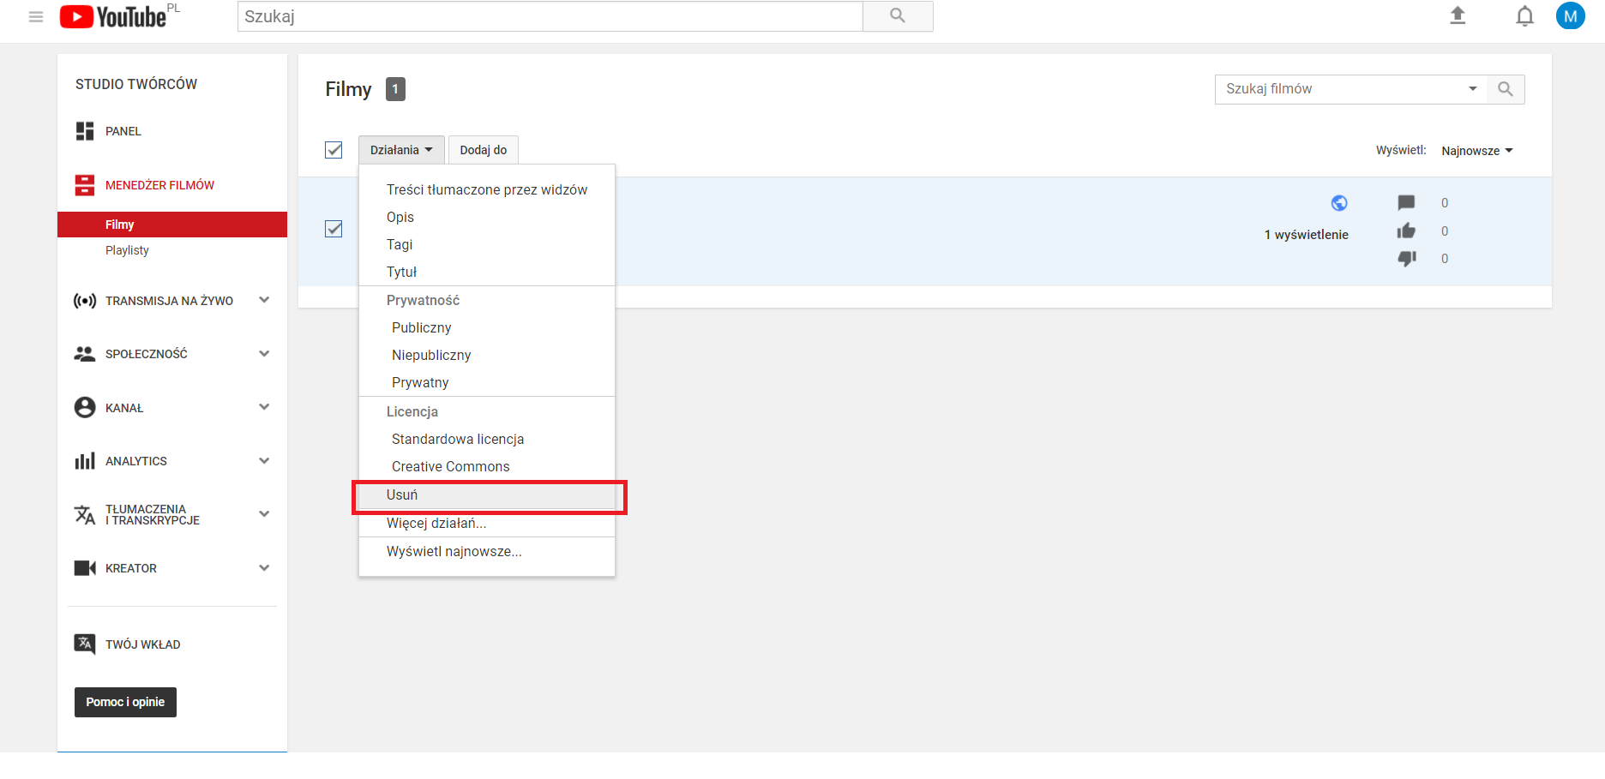The width and height of the screenshot is (1605, 779).
Task: Click the thumbs up likes icon
Action: pyautogui.click(x=1406, y=231)
